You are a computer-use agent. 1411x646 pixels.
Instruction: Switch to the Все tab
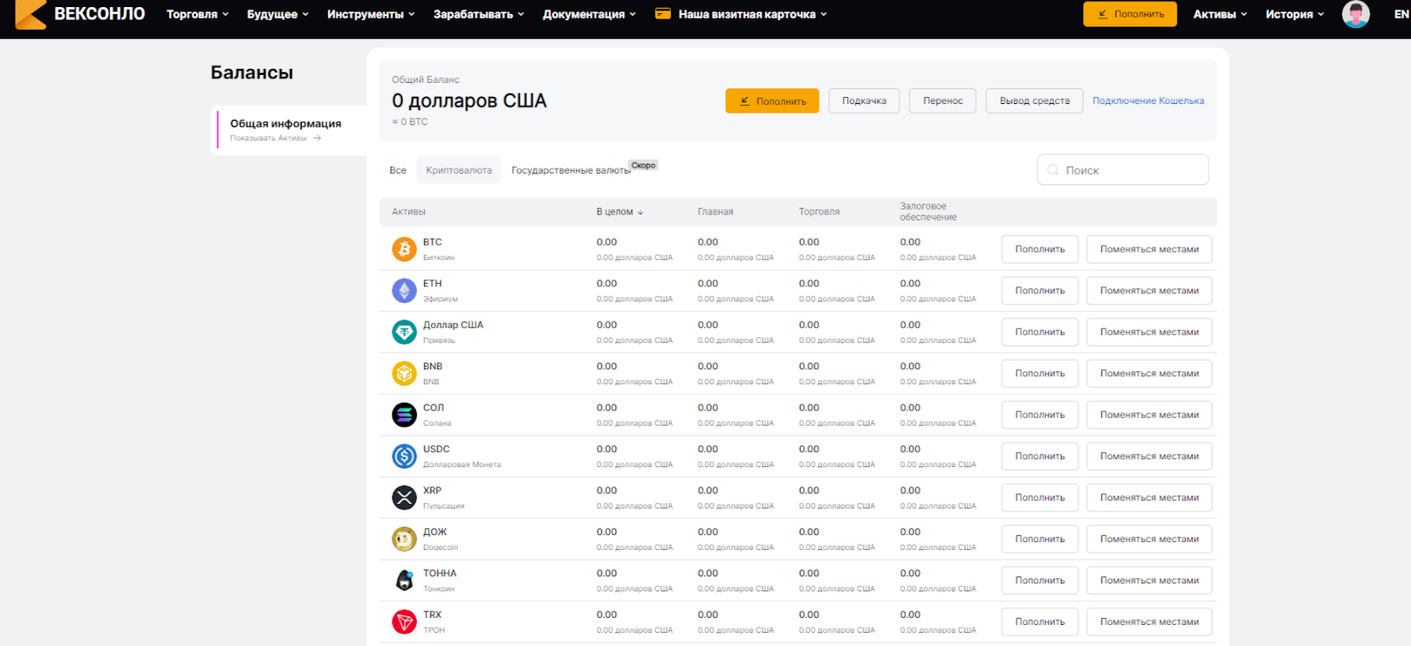click(x=398, y=170)
